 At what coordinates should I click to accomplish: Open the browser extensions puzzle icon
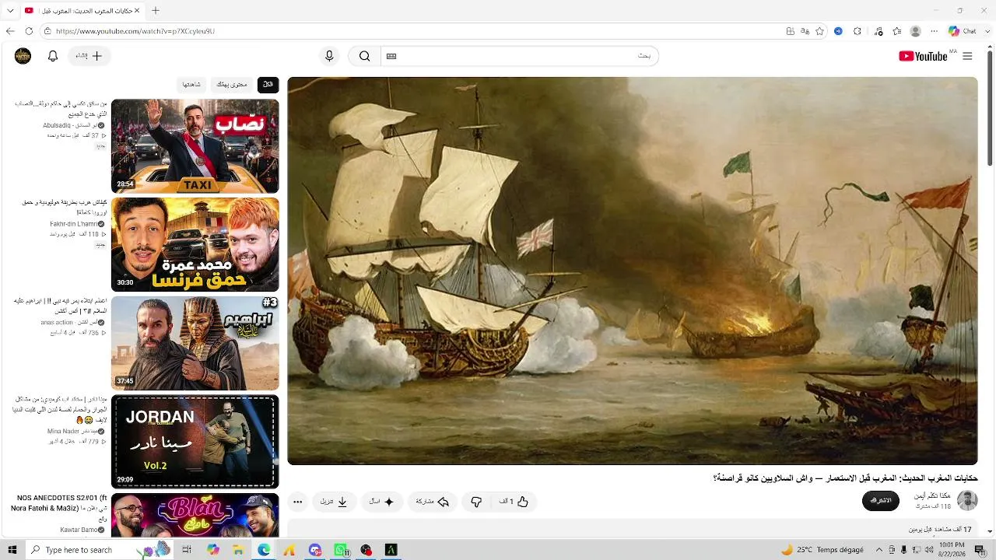857,31
